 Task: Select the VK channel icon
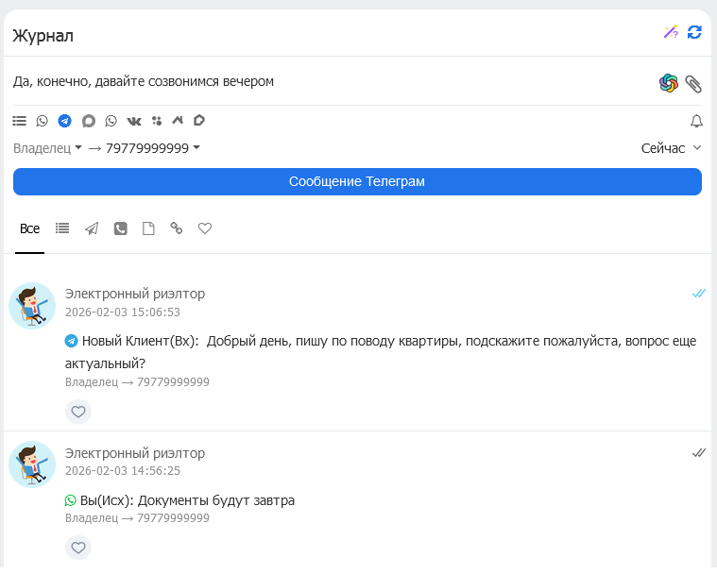pyautogui.click(x=133, y=121)
